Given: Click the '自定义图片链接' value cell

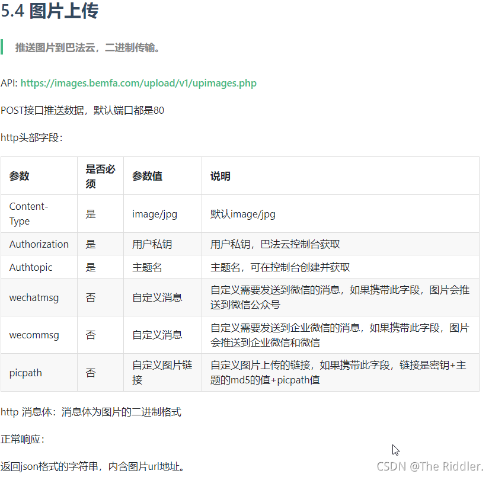Looking at the screenshot, I should point(162,373).
